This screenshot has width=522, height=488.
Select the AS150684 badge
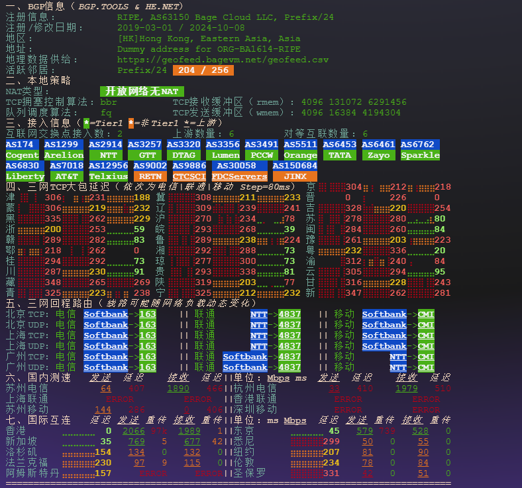click(x=295, y=166)
